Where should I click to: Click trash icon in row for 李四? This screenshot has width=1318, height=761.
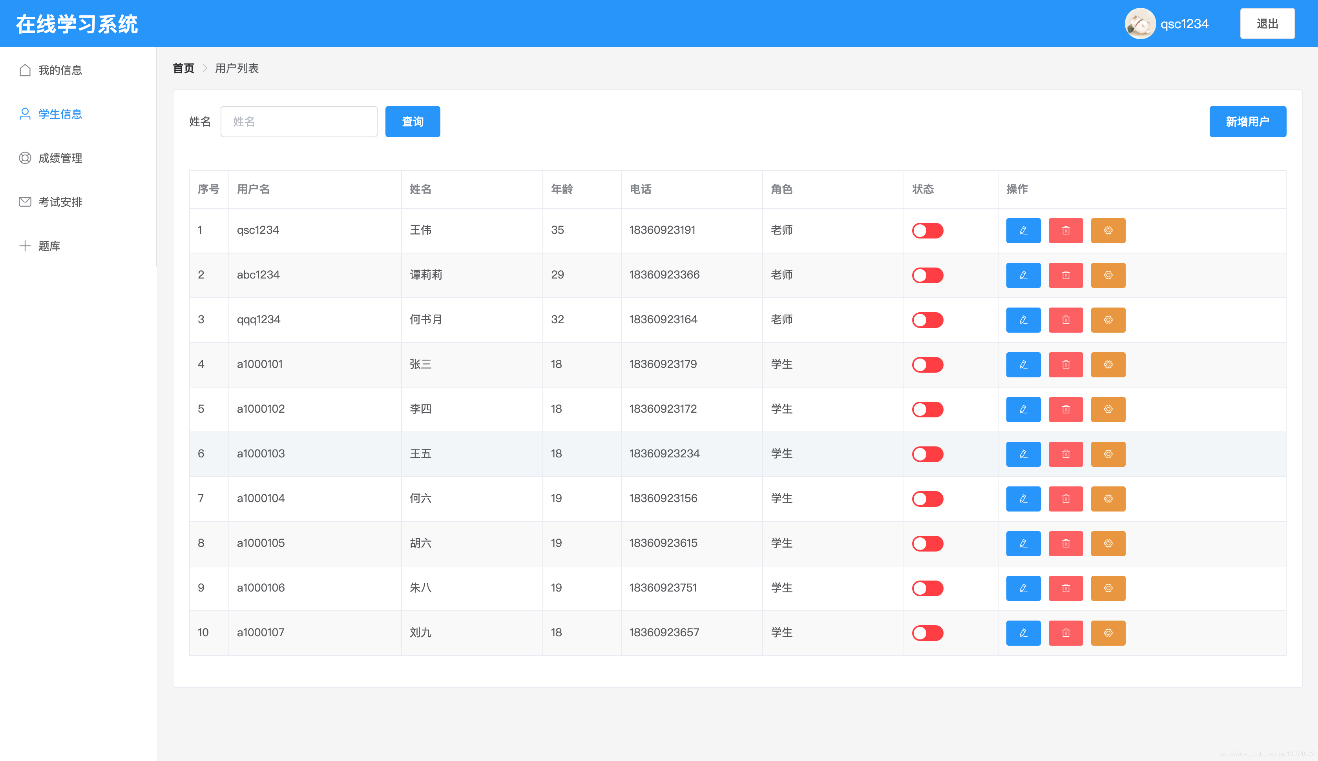(1066, 409)
